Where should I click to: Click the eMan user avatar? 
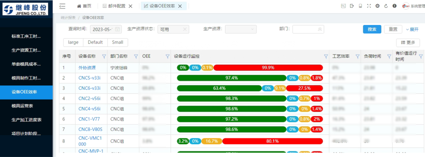tap(405, 6)
